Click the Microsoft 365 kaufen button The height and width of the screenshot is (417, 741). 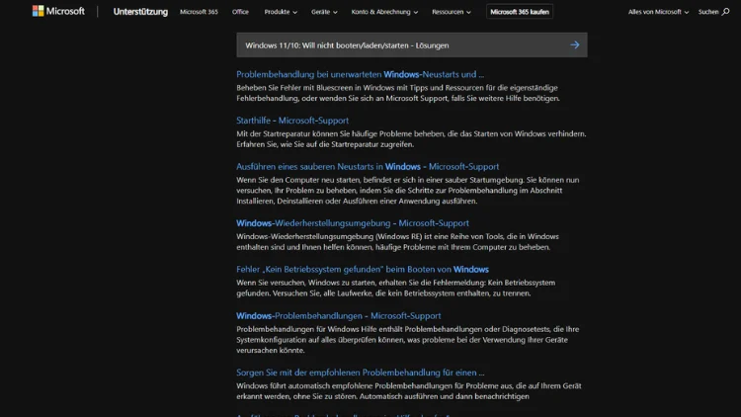[520, 12]
